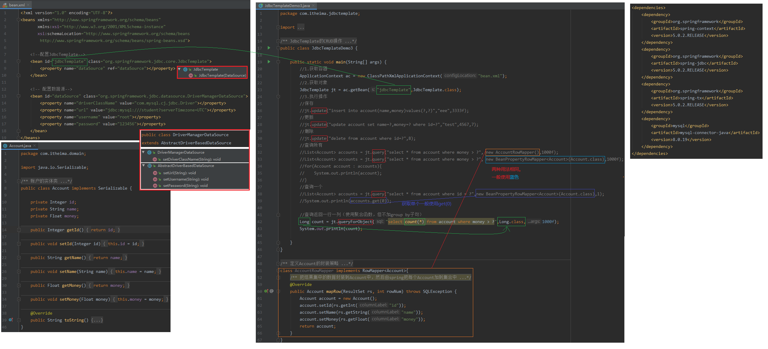Image resolution: width=768 pixels, height=349 pixels.
Task: Click the abstract class icon of AbstractDriverBasedDataSource
Action: (x=149, y=166)
